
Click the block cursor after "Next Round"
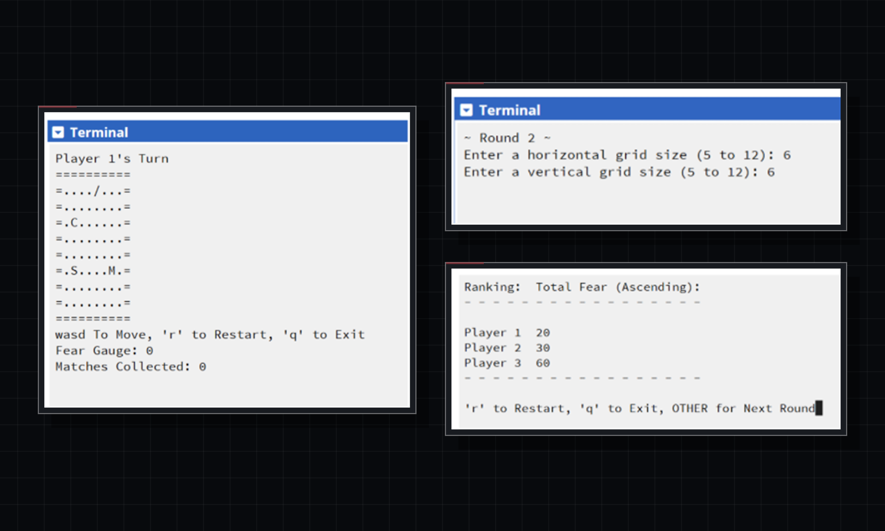click(819, 408)
